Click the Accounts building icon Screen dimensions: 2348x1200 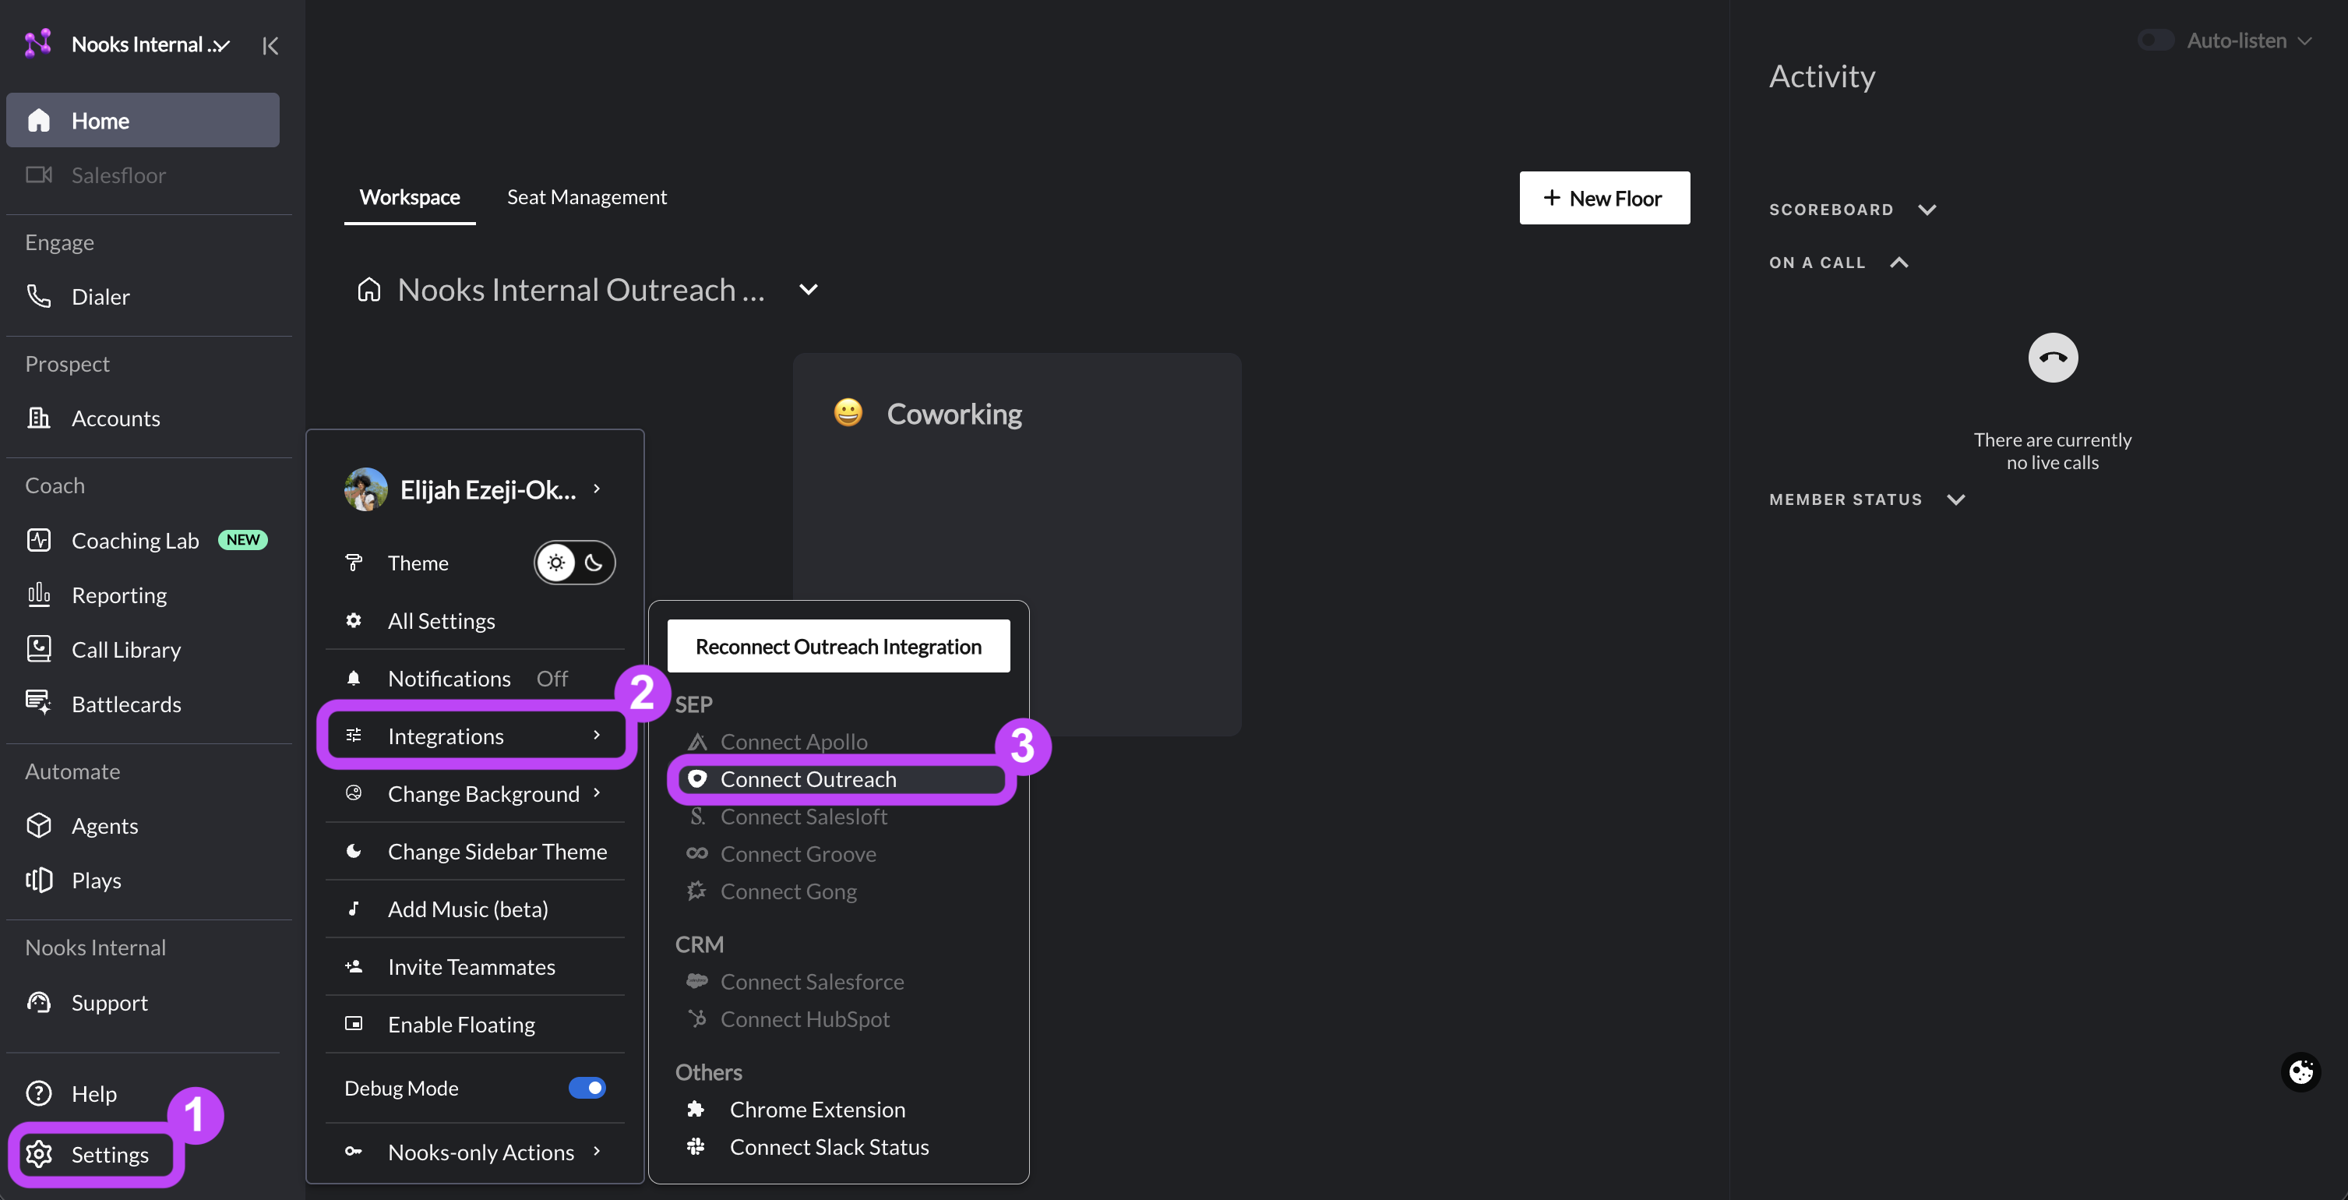pyautogui.click(x=38, y=418)
